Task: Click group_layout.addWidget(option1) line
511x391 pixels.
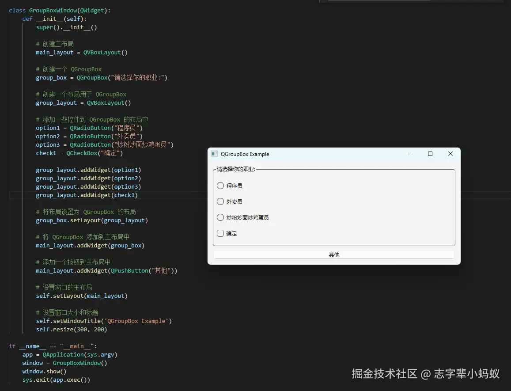Action: (x=88, y=170)
